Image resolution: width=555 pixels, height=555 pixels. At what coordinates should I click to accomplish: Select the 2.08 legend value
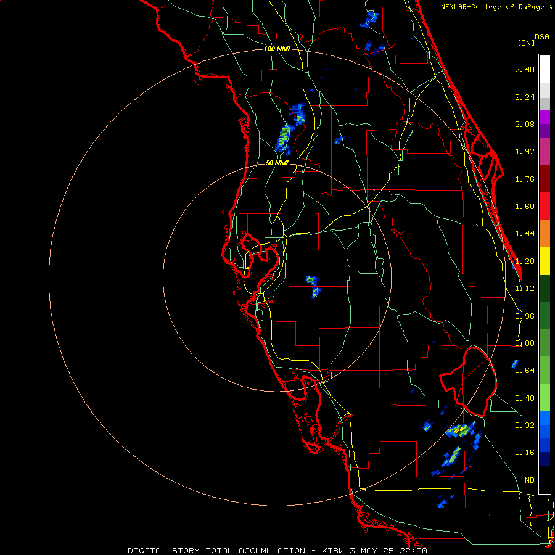tap(525, 124)
